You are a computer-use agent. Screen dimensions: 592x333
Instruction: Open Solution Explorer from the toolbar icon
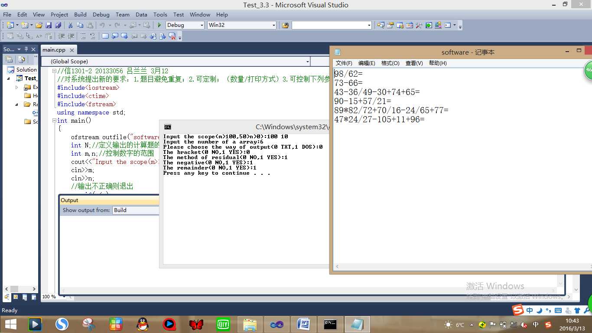click(381, 25)
